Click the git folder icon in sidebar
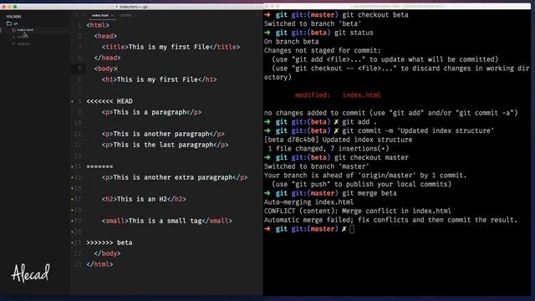Screen dimensions: 535x301 coord(9,23)
